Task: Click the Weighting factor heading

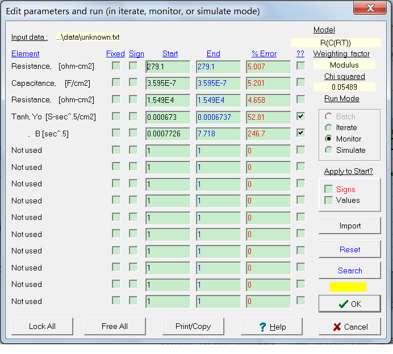Action: [x=341, y=53]
